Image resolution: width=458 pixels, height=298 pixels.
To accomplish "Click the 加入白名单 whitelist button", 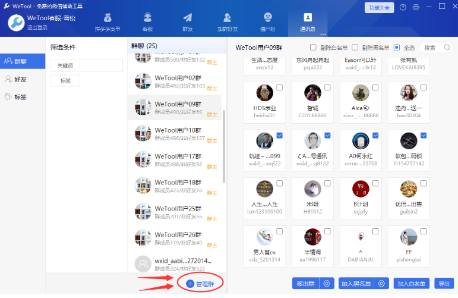I will coord(411,283).
